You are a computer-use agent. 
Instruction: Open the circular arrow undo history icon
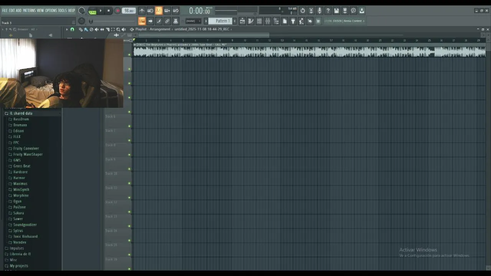303,11
